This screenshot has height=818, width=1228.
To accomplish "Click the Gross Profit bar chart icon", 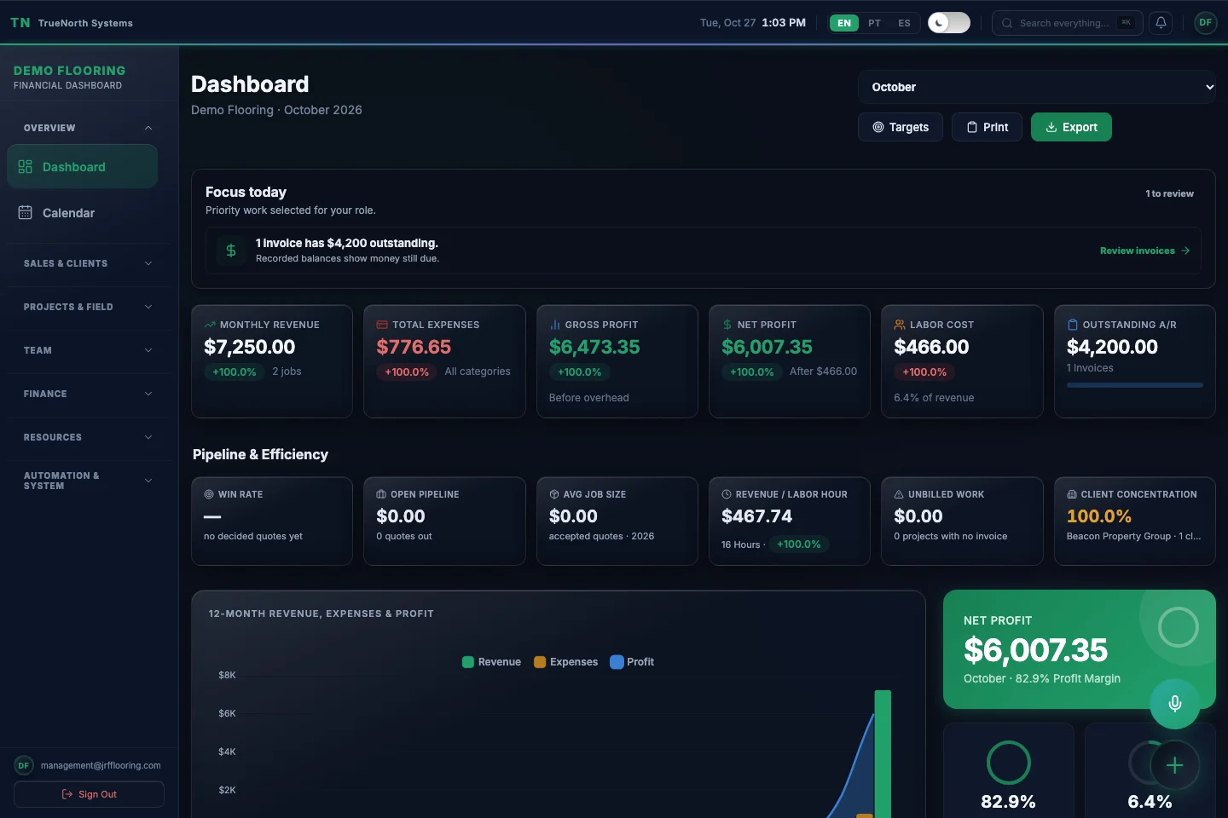I will point(555,325).
